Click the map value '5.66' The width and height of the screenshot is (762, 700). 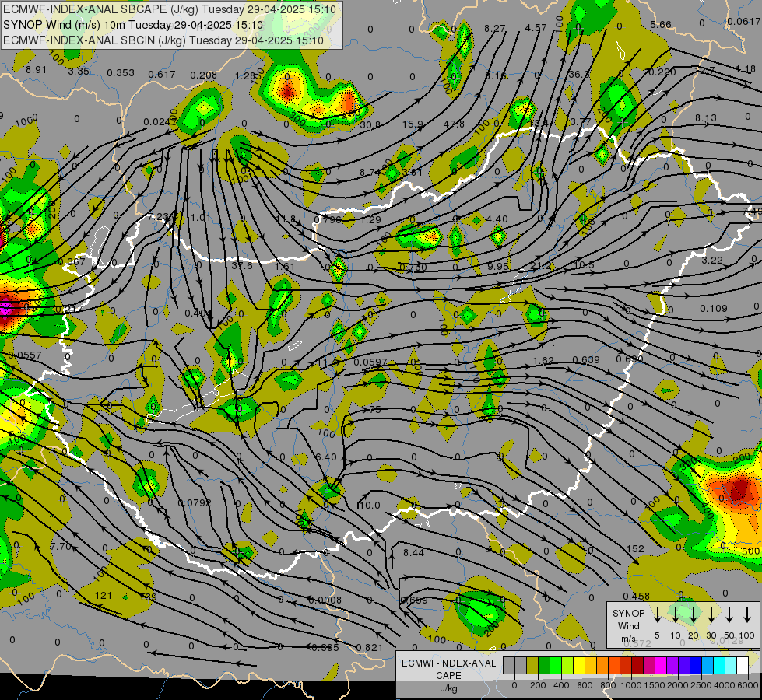pos(661,24)
